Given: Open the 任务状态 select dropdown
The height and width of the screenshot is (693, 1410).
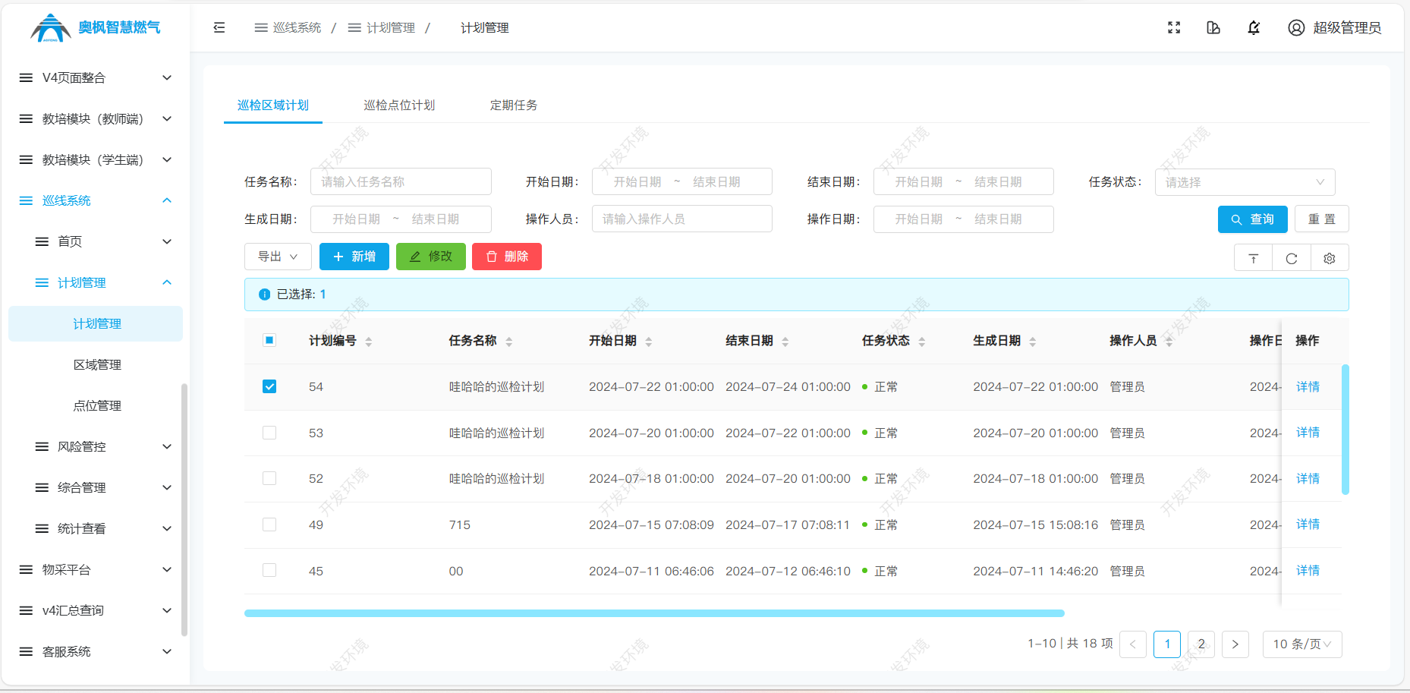Looking at the screenshot, I should [1245, 182].
